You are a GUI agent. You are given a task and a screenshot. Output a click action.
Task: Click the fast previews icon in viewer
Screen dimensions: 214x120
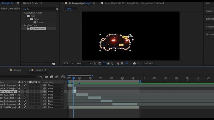(x=96, y=63)
